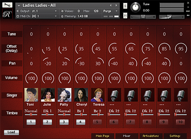Open the Main Page tab

[x=102, y=136]
